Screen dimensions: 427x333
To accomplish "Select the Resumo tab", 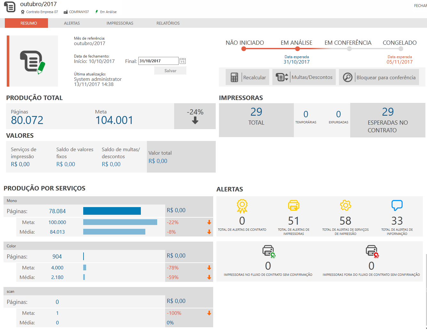I will (29, 23).
